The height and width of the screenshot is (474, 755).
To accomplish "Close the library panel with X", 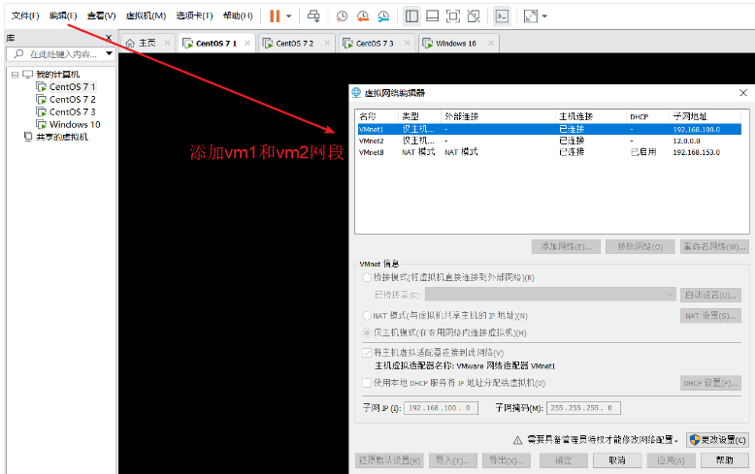I will pos(109,38).
